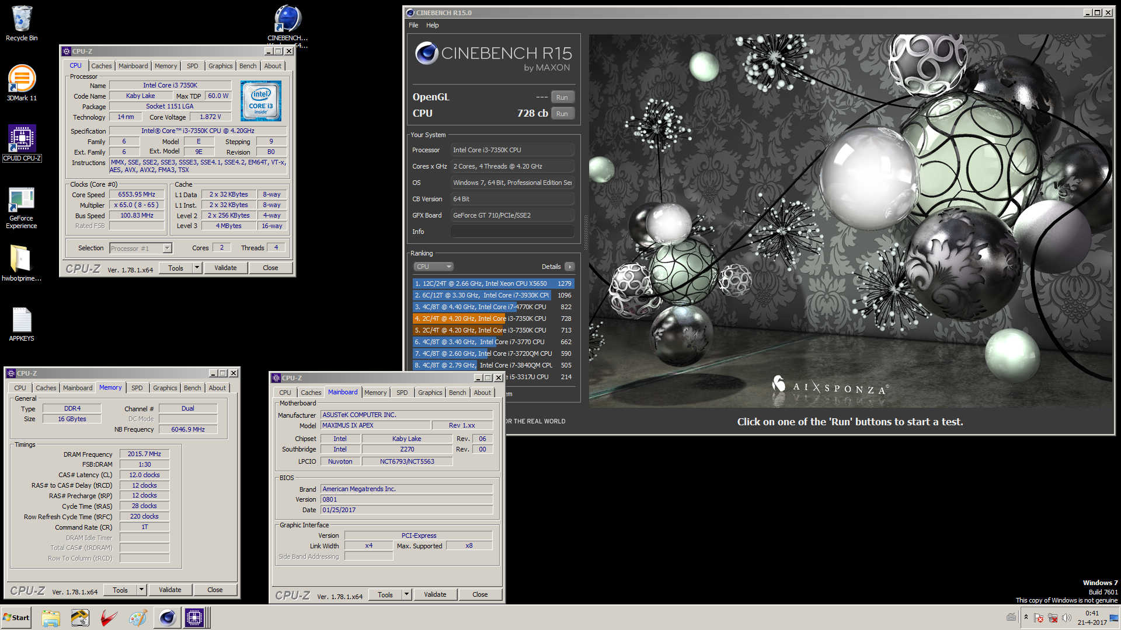Click Validate in CPU-Z Mainboard window
This screenshot has width=1121, height=630.
(x=435, y=594)
